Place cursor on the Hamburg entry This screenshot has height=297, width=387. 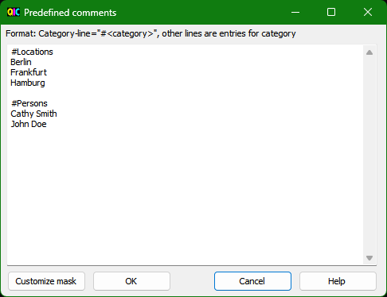28,83
